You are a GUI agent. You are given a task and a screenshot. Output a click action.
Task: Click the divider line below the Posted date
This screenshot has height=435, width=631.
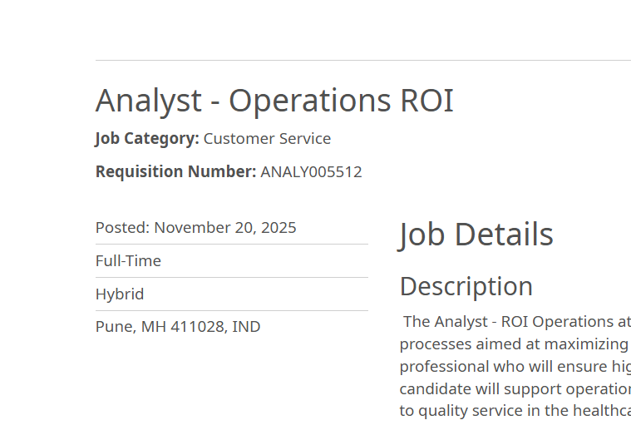click(x=231, y=245)
